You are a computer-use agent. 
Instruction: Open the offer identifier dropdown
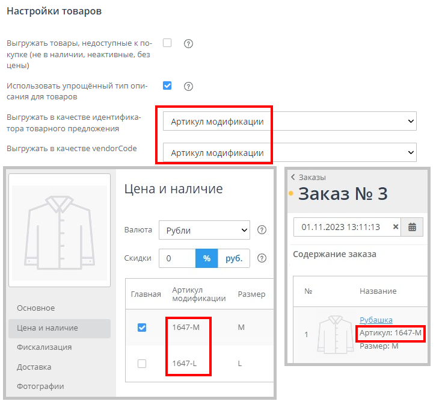coord(290,121)
